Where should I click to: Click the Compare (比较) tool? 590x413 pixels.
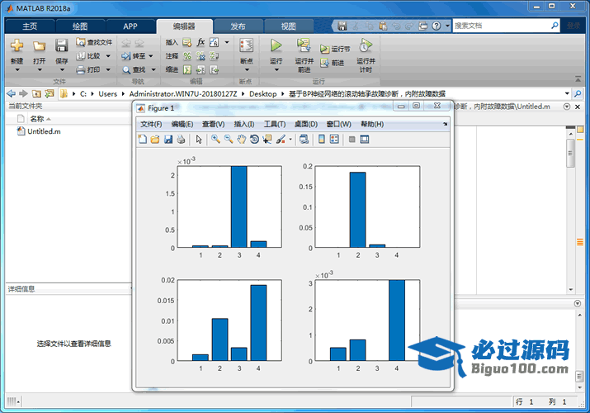88,56
